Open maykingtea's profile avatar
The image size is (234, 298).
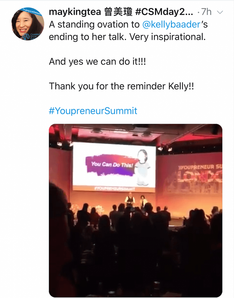(28, 24)
